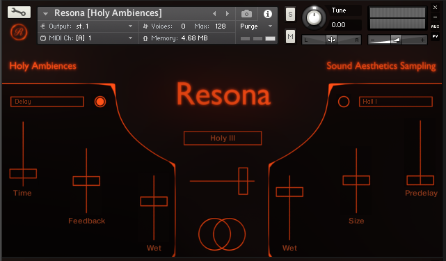Viewport: 446px width, 261px height.
Task: Click the Sound Aesthetics Sampling label
Action: (381, 66)
